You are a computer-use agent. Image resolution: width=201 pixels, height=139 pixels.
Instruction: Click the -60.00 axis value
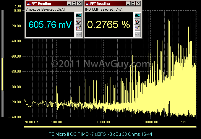[16, 56]
